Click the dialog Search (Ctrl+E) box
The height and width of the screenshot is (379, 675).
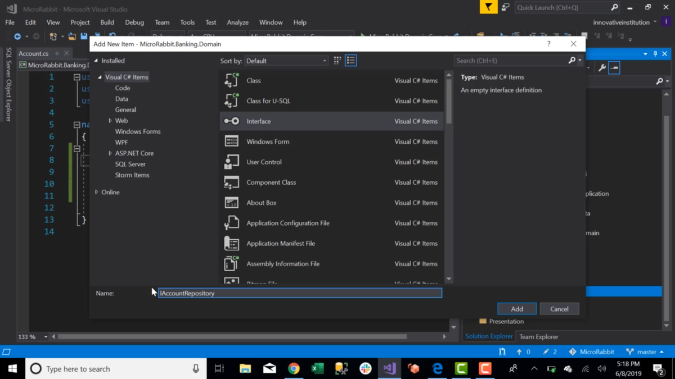[x=510, y=61]
